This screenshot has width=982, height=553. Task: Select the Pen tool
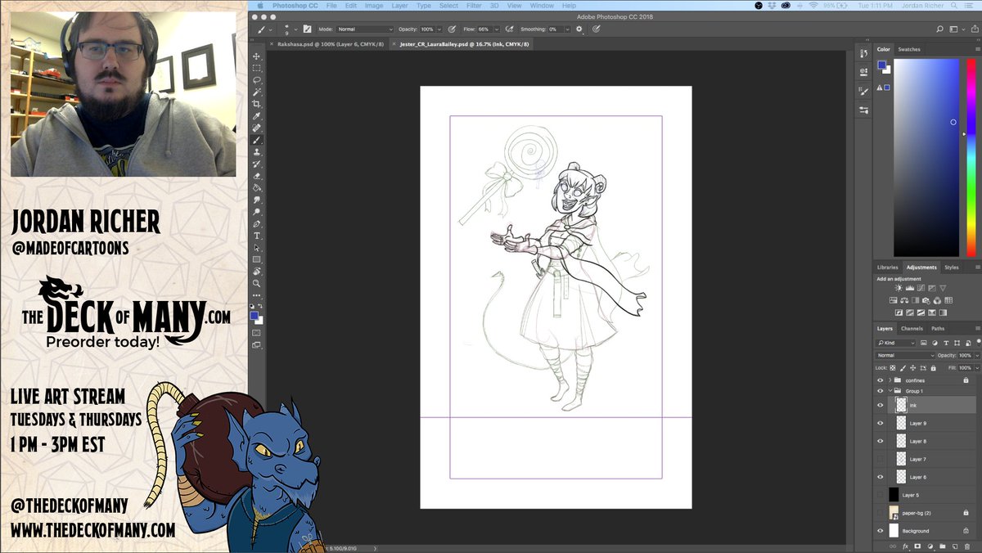coord(257,223)
